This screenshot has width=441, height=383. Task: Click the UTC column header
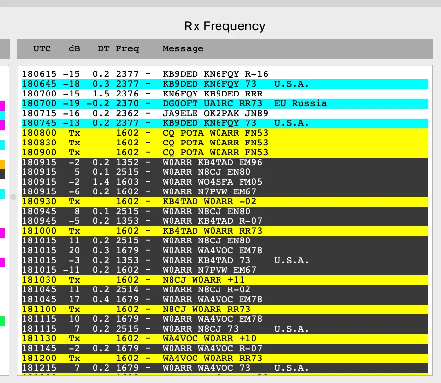[x=42, y=48]
